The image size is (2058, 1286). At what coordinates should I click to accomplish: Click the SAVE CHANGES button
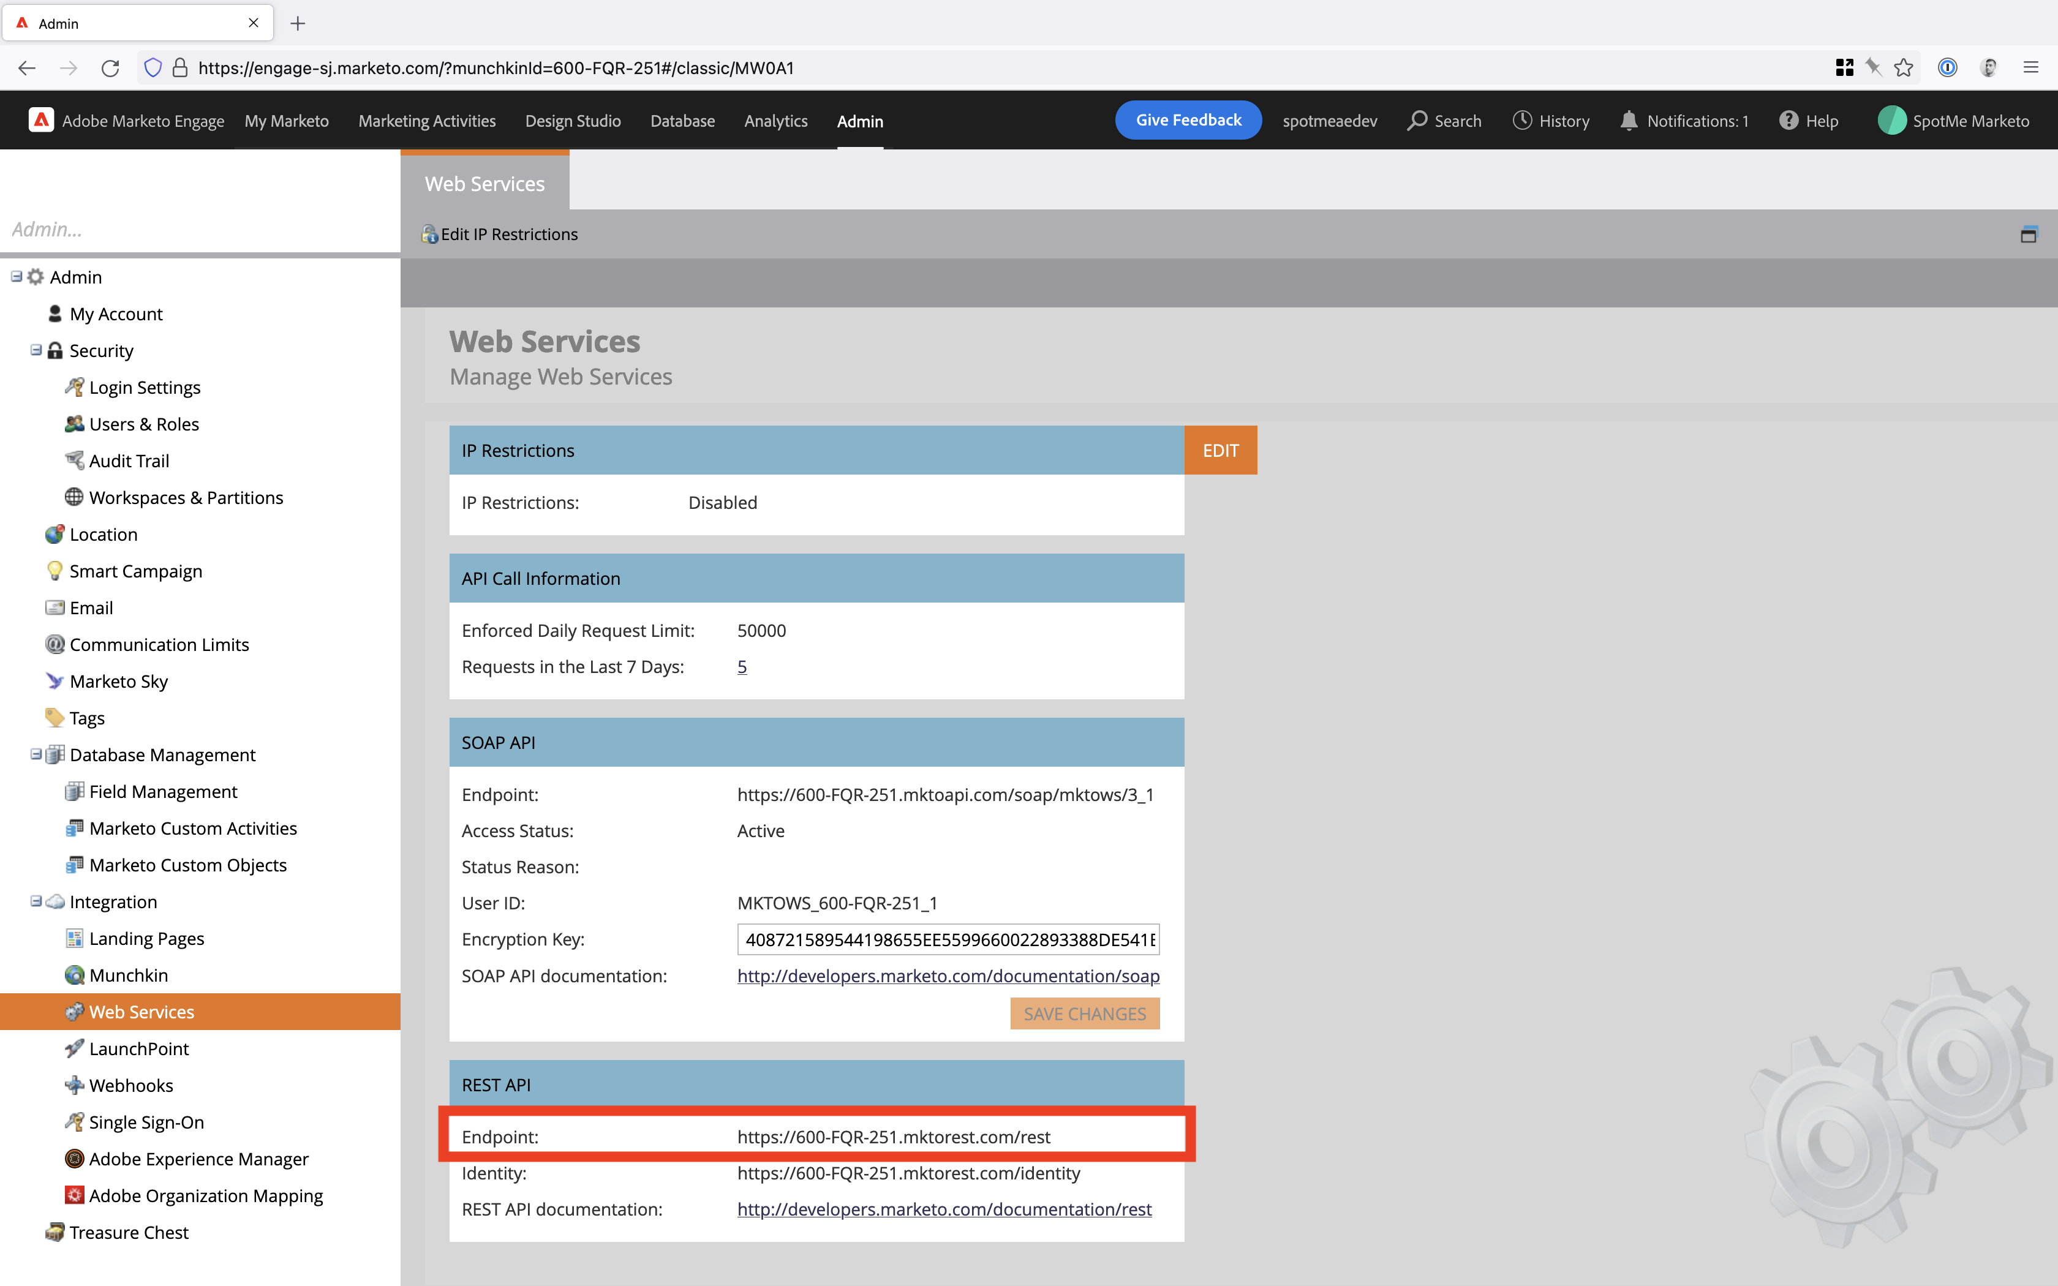coord(1084,1013)
